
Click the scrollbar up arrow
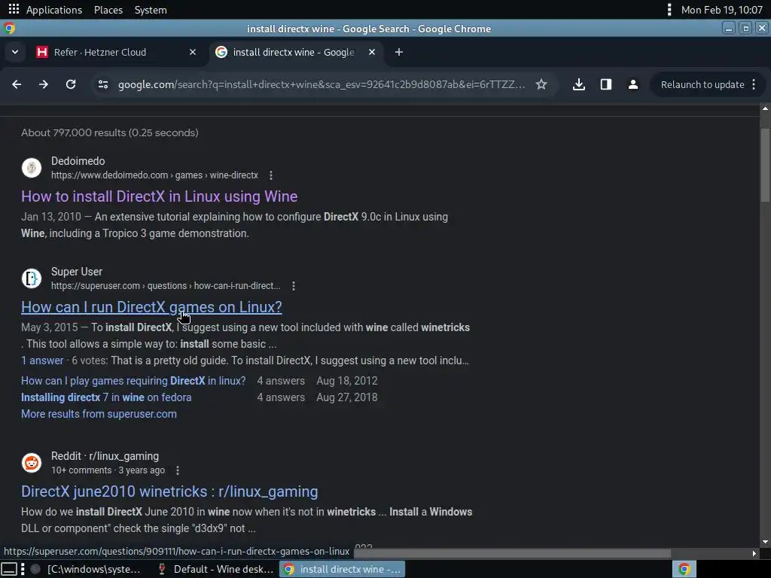tap(765, 108)
